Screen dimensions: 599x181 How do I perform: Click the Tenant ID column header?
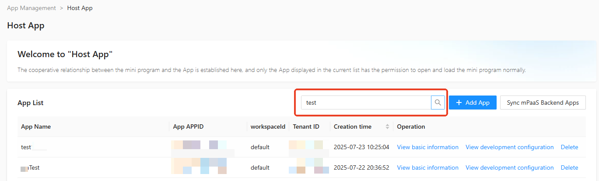point(306,126)
